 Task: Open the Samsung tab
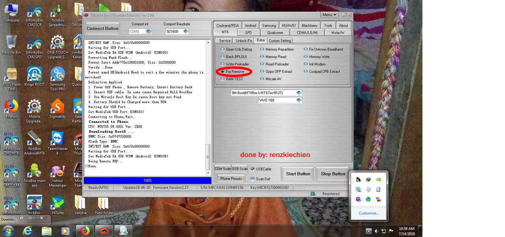[269, 25]
